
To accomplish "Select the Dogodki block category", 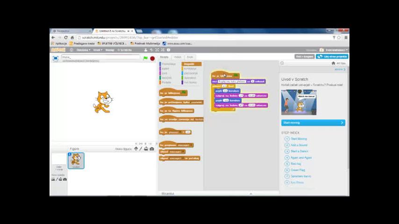I will (x=189, y=64).
